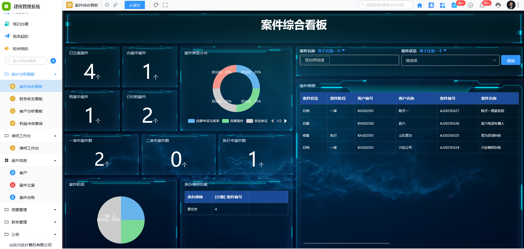524x249 pixels.
Task: Toggle the 劳动争议 legend entry
Action: click(x=257, y=121)
